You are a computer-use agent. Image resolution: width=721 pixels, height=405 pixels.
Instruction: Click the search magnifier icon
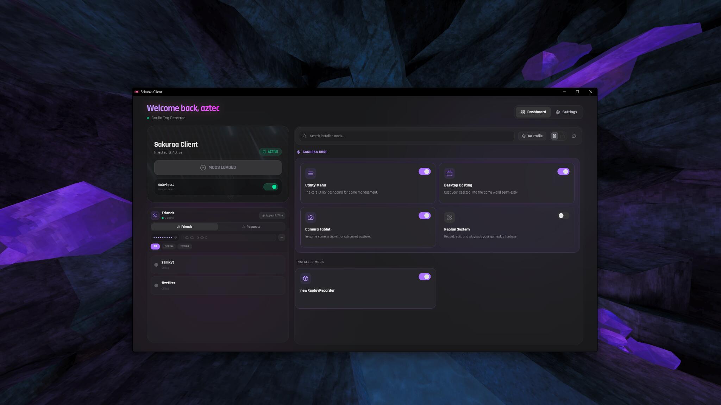click(x=305, y=136)
